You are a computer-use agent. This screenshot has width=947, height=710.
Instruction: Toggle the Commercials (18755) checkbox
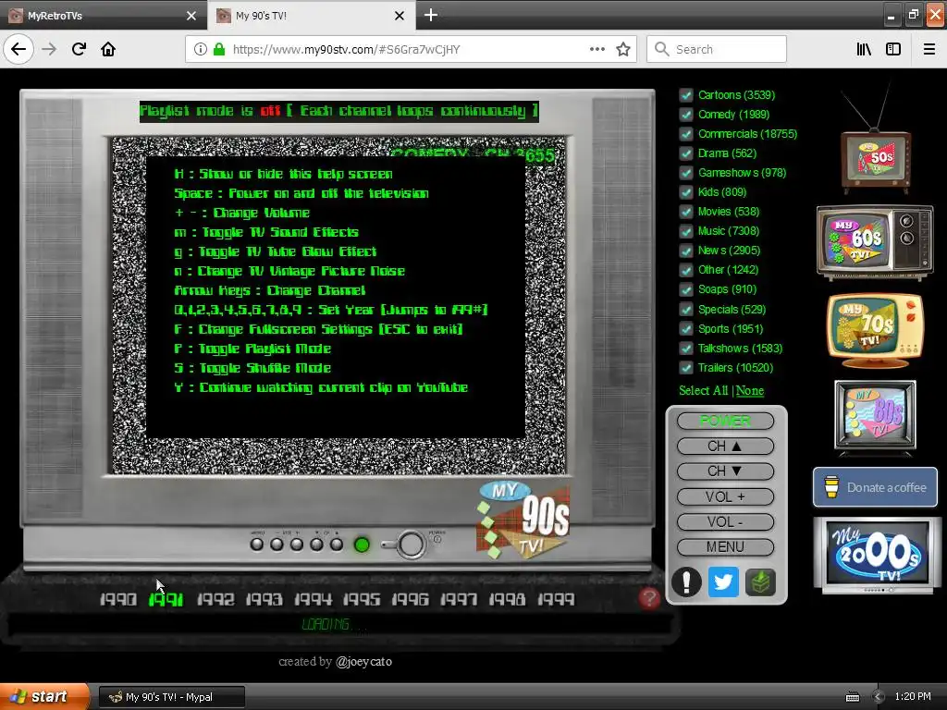[x=686, y=134]
